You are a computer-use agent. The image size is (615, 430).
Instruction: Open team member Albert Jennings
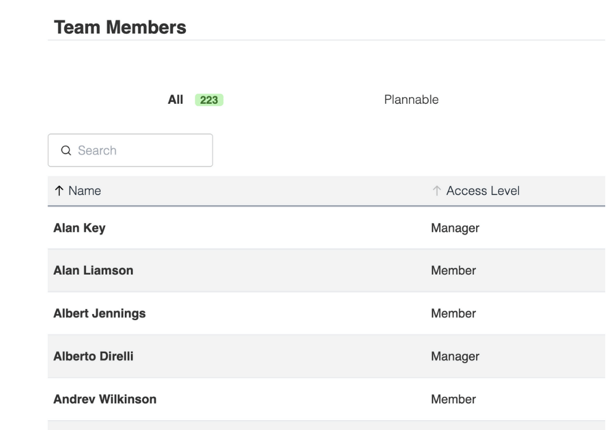[99, 313]
